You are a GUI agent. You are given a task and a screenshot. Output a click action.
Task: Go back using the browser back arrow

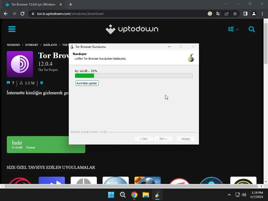pyautogui.click(x=6, y=14)
